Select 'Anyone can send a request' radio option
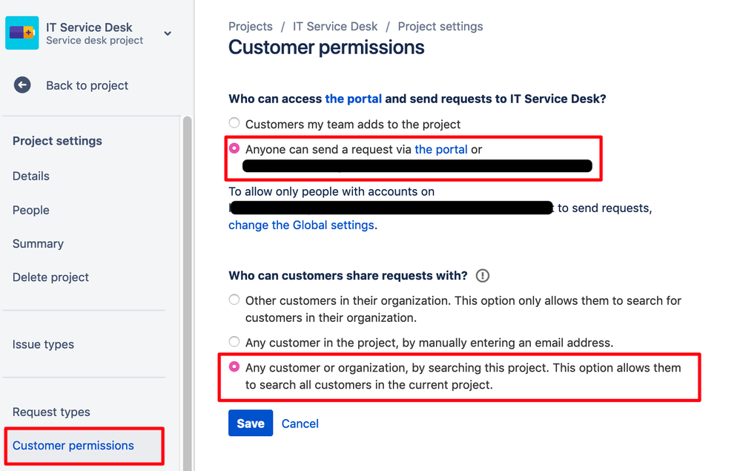Screen dimensions: 740x471 click(x=234, y=148)
